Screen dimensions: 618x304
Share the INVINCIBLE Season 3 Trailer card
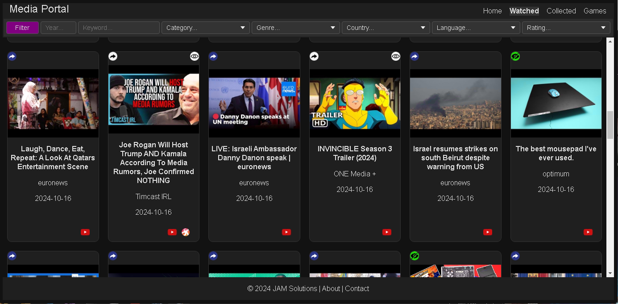pos(314,56)
